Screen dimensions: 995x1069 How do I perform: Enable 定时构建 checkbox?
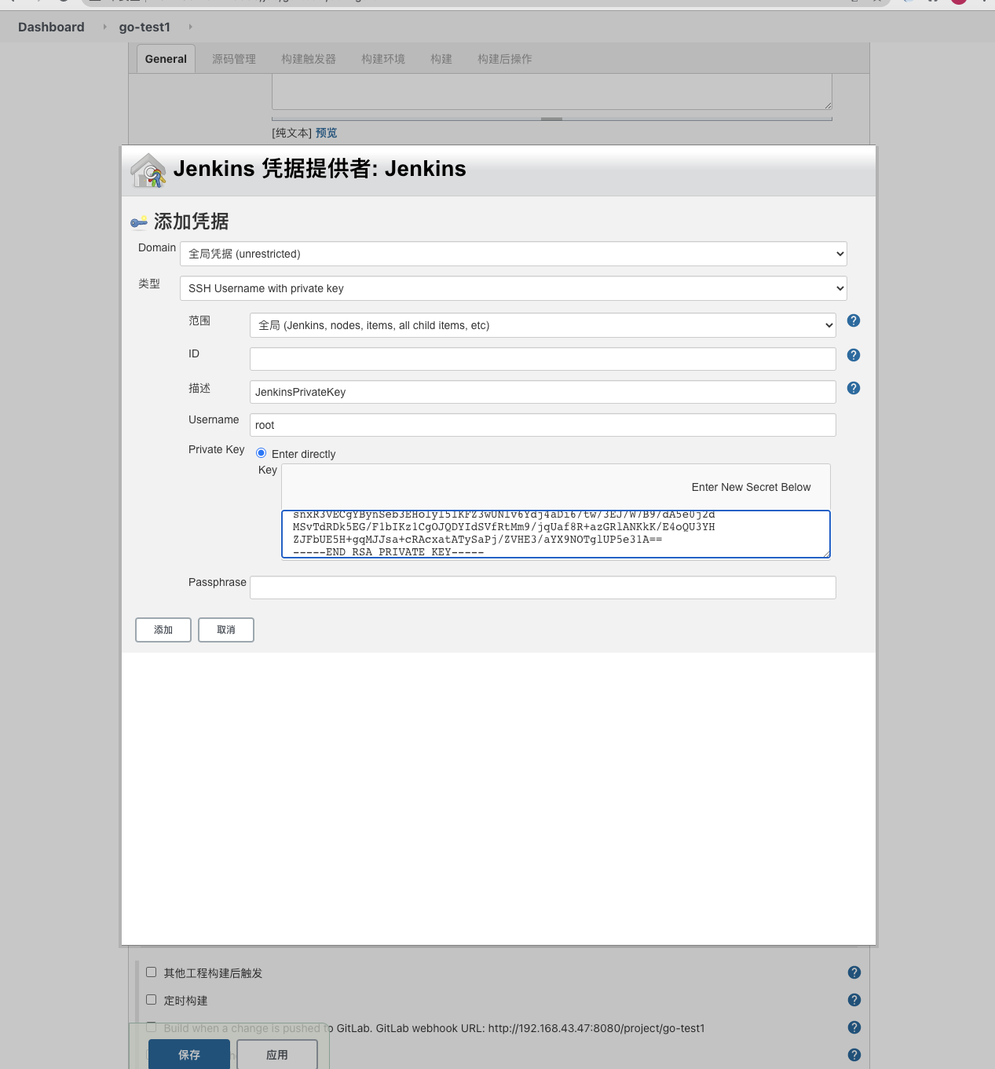[152, 1000]
